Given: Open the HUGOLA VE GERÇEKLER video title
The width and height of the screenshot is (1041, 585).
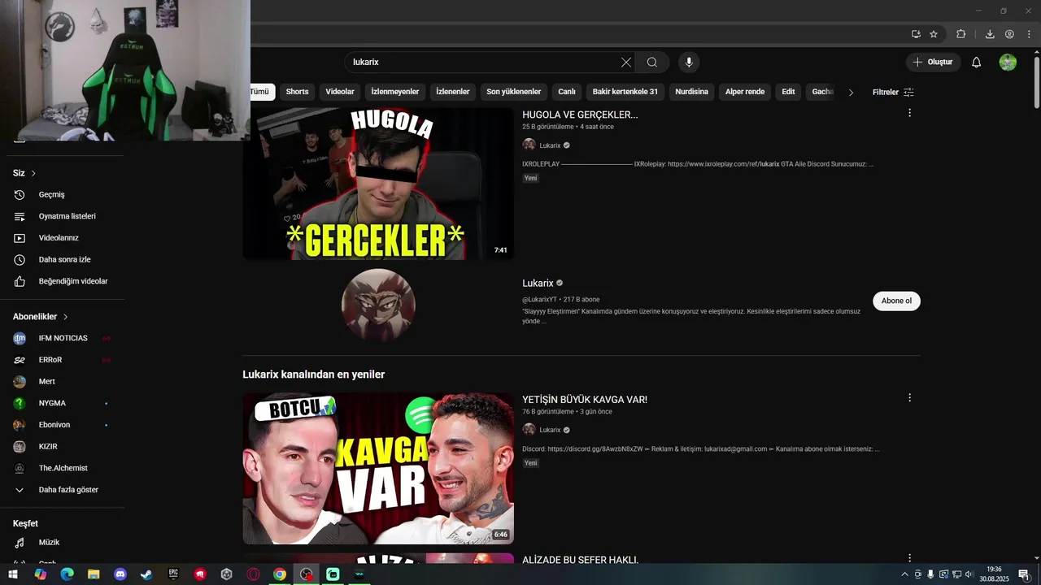Looking at the screenshot, I should point(580,115).
